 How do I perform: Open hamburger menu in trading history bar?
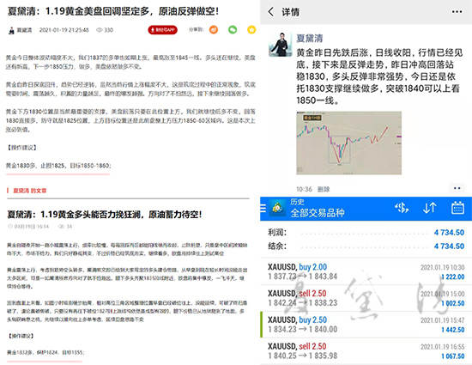coord(263,208)
